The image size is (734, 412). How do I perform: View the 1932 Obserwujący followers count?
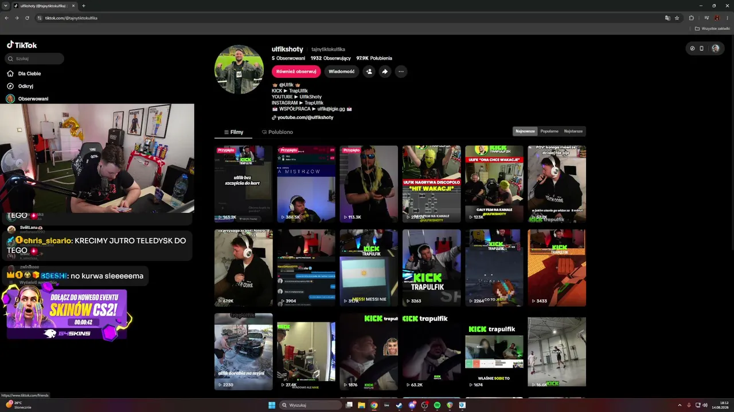tap(330, 58)
